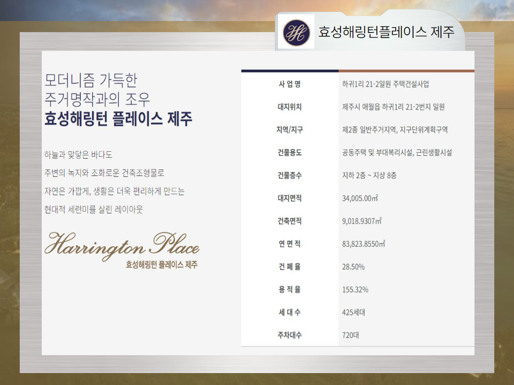Click the bold 효성해링턴 플레이스 제주 heading
Image resolution: width=514 pixels, height=385 pixels.
(118, 119)
